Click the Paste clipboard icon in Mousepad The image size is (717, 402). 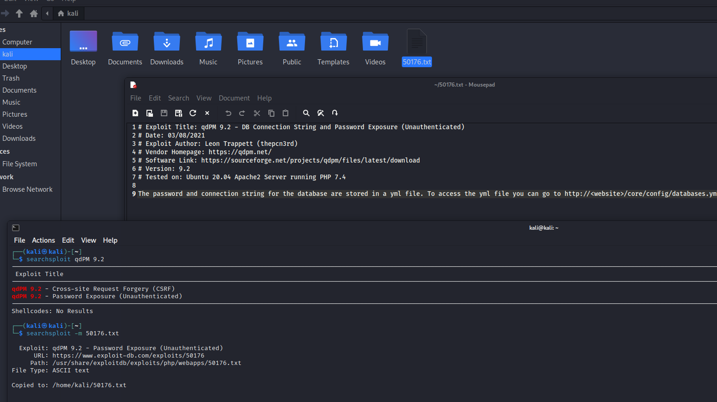[286, 113]
